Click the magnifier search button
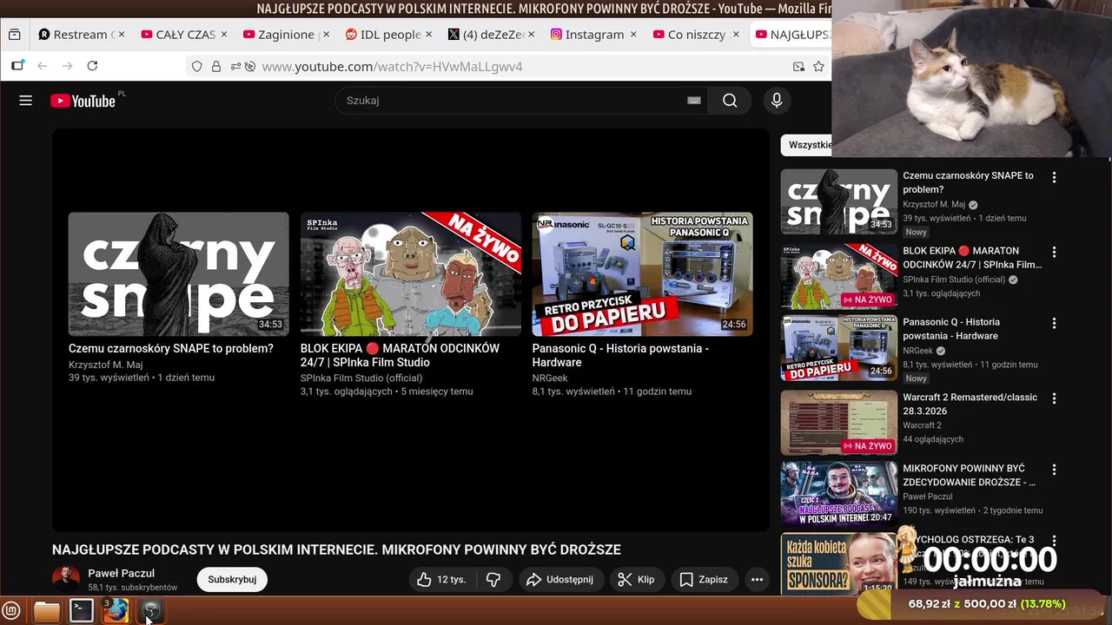This screenshot has width=1112, height=625. pos(730,101)
